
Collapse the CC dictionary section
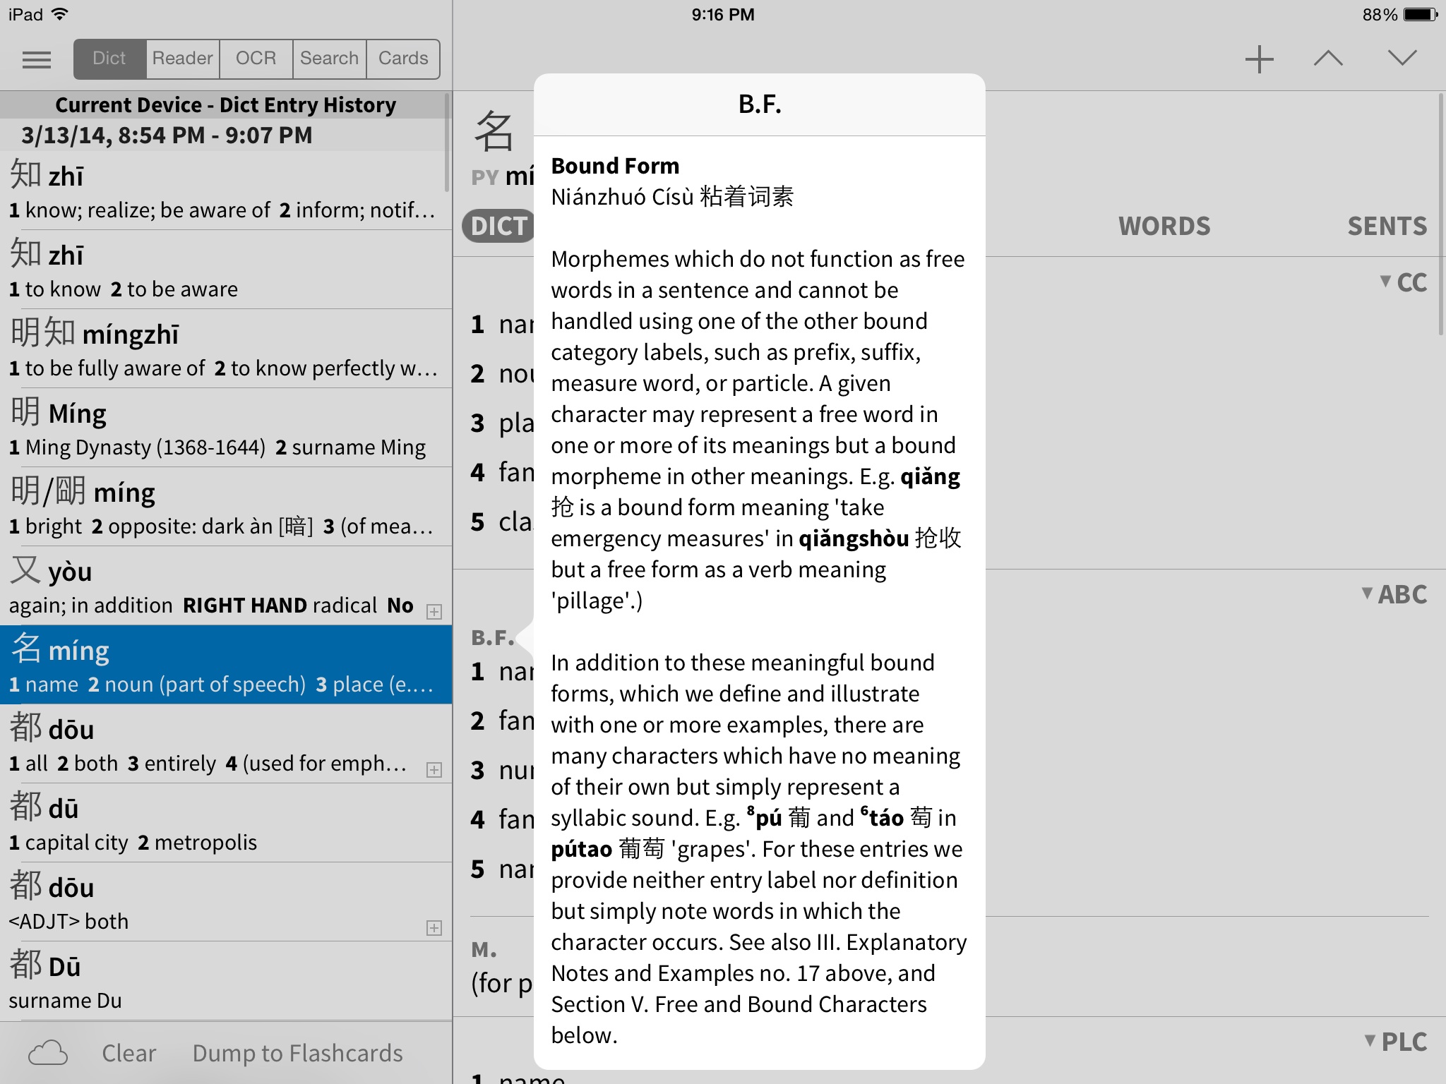[x=1404, y=282]
